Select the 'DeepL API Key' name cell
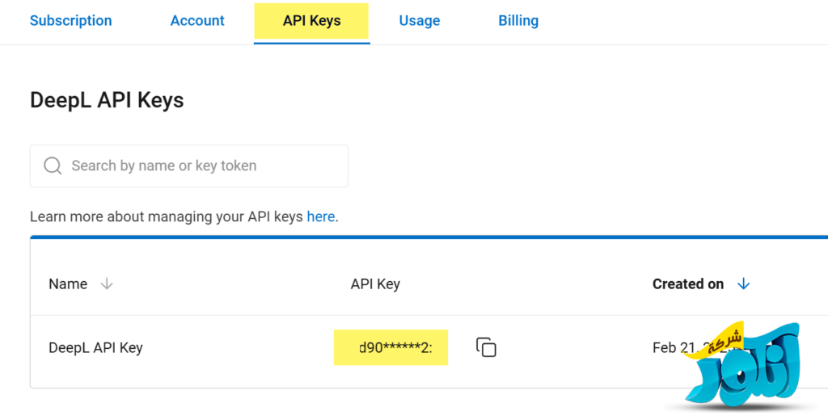 (95, 348)
